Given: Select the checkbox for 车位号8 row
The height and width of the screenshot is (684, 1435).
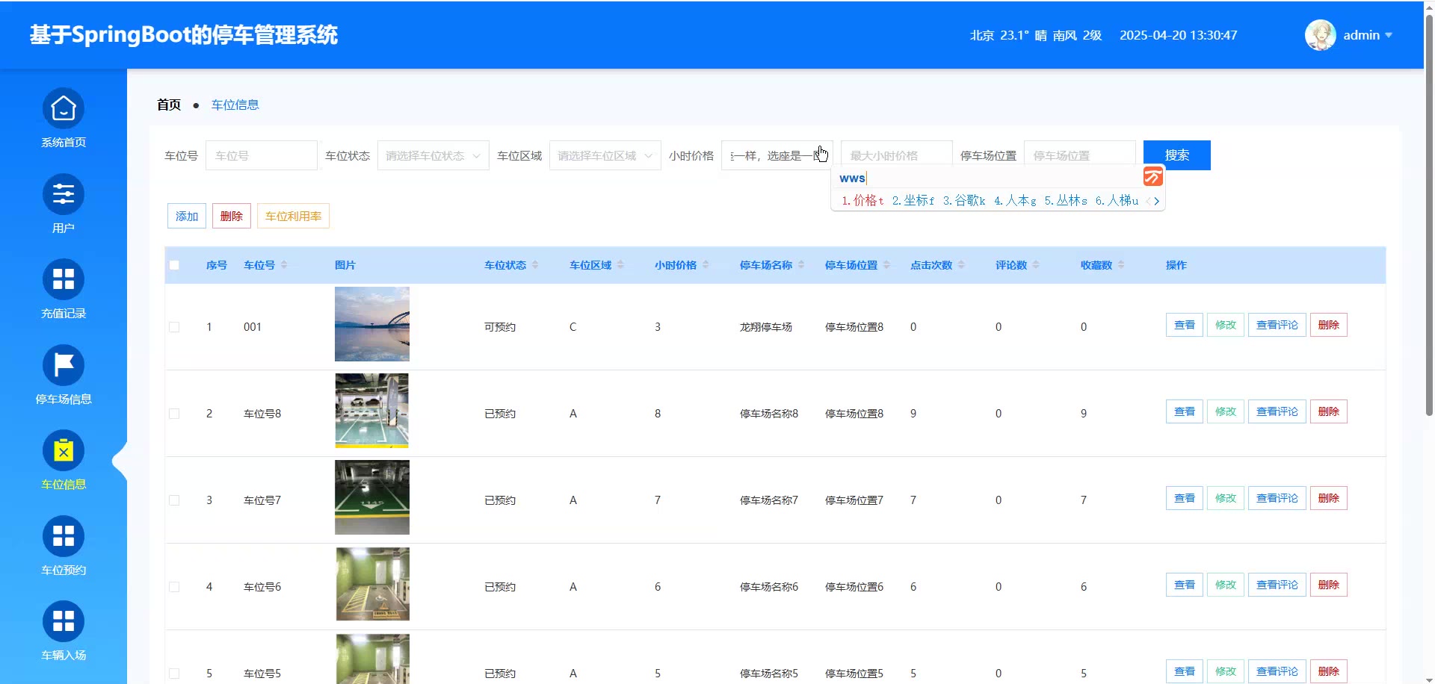Looking at the screenshot, I should click(x=174, y=414).
